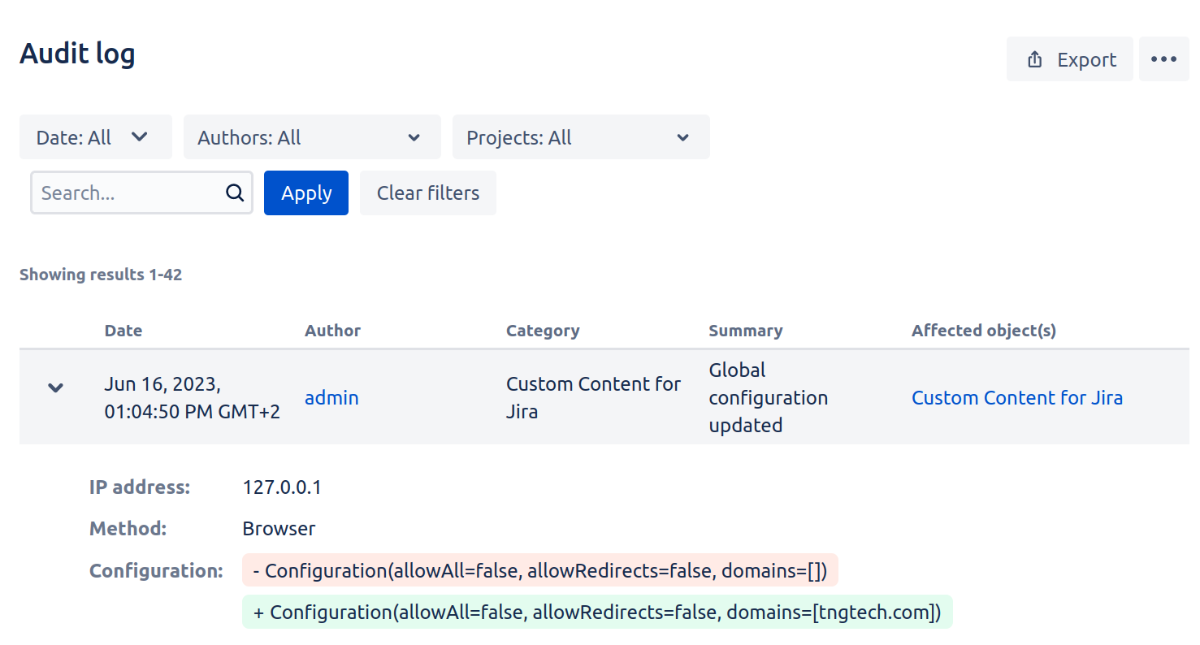Open the admin author link
1200x645 pixels.
(331, 397)
